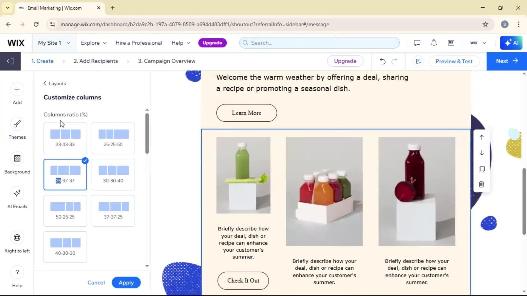Move section up with arrow
This screenshot has height=296, width=527.
point(481,138)
